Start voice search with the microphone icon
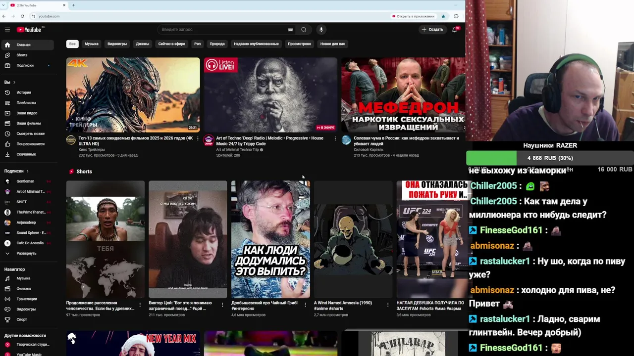 click(x=321, y=30)
